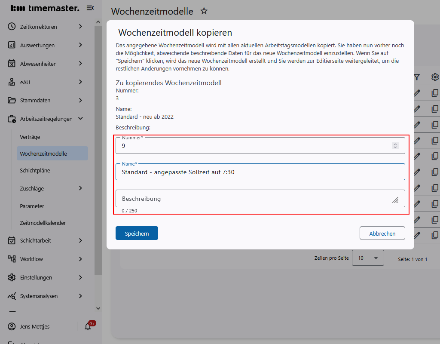Open the Zeitkorrekturen sidebar icon
This screenshot has width=440, height=344.
[x=12, y=26]
